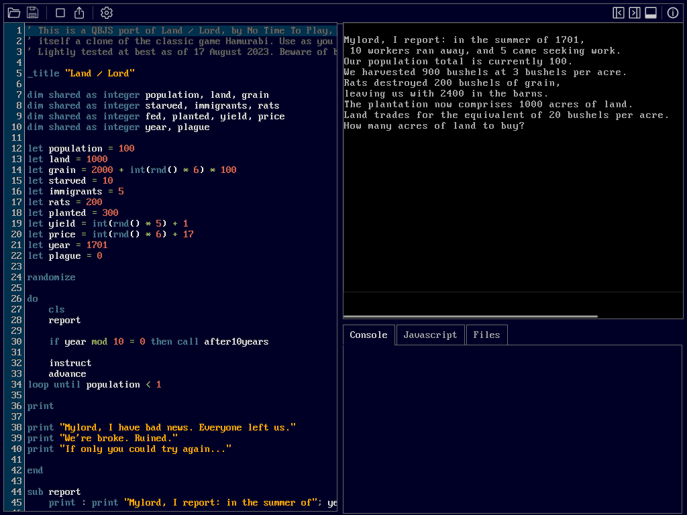Click the horizontal scrollbar under the game output

470,317
